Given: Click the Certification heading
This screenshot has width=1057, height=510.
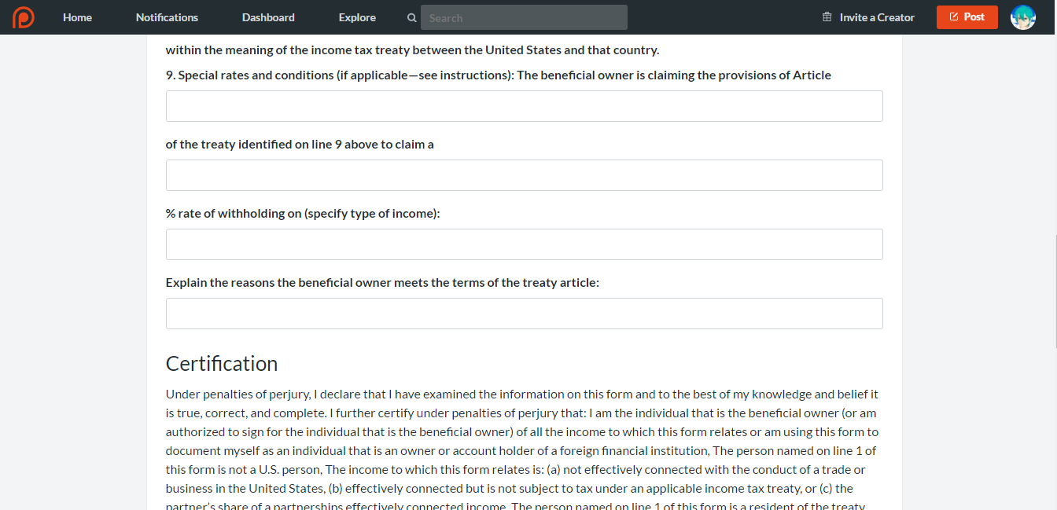Looking at the screenshot, I should (x=222, y=364).
